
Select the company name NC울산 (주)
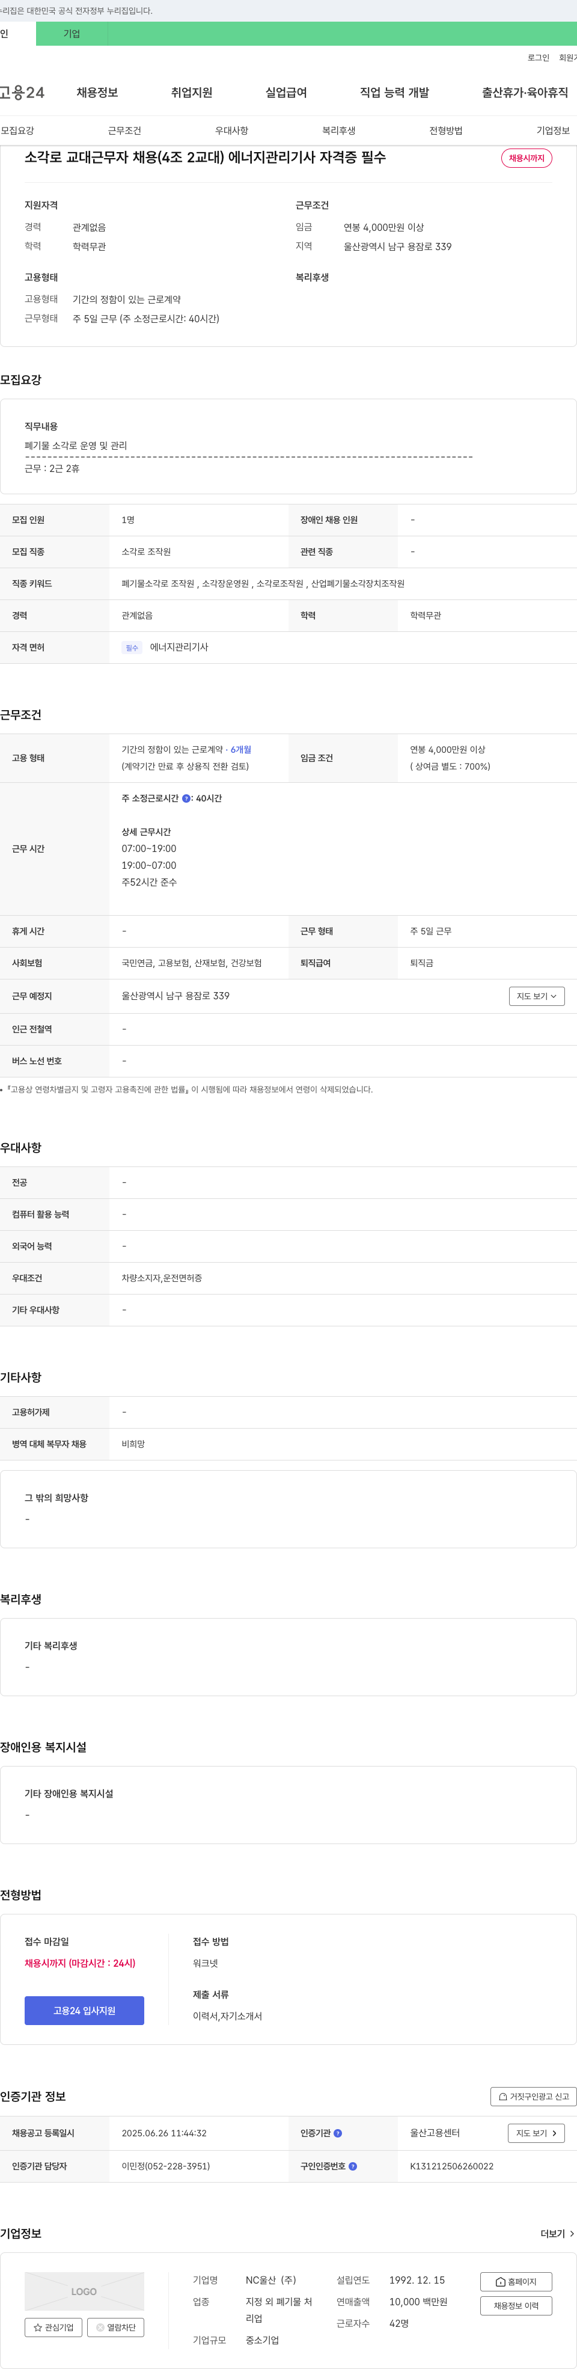271,2281
